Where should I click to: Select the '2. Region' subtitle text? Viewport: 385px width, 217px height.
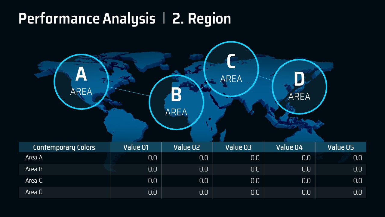(x=202, y=19)
